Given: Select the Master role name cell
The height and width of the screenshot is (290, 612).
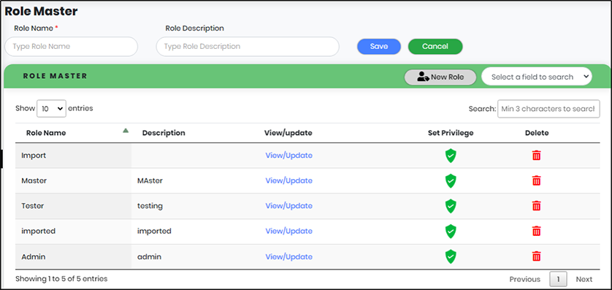Looking at the screenshot, I should 73,180.
